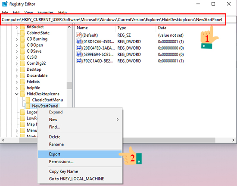Viewport: 237px width, 186px height.
Task: Click the DWORD icon for {018D5C66-4533...
Action: coord(79,41)
